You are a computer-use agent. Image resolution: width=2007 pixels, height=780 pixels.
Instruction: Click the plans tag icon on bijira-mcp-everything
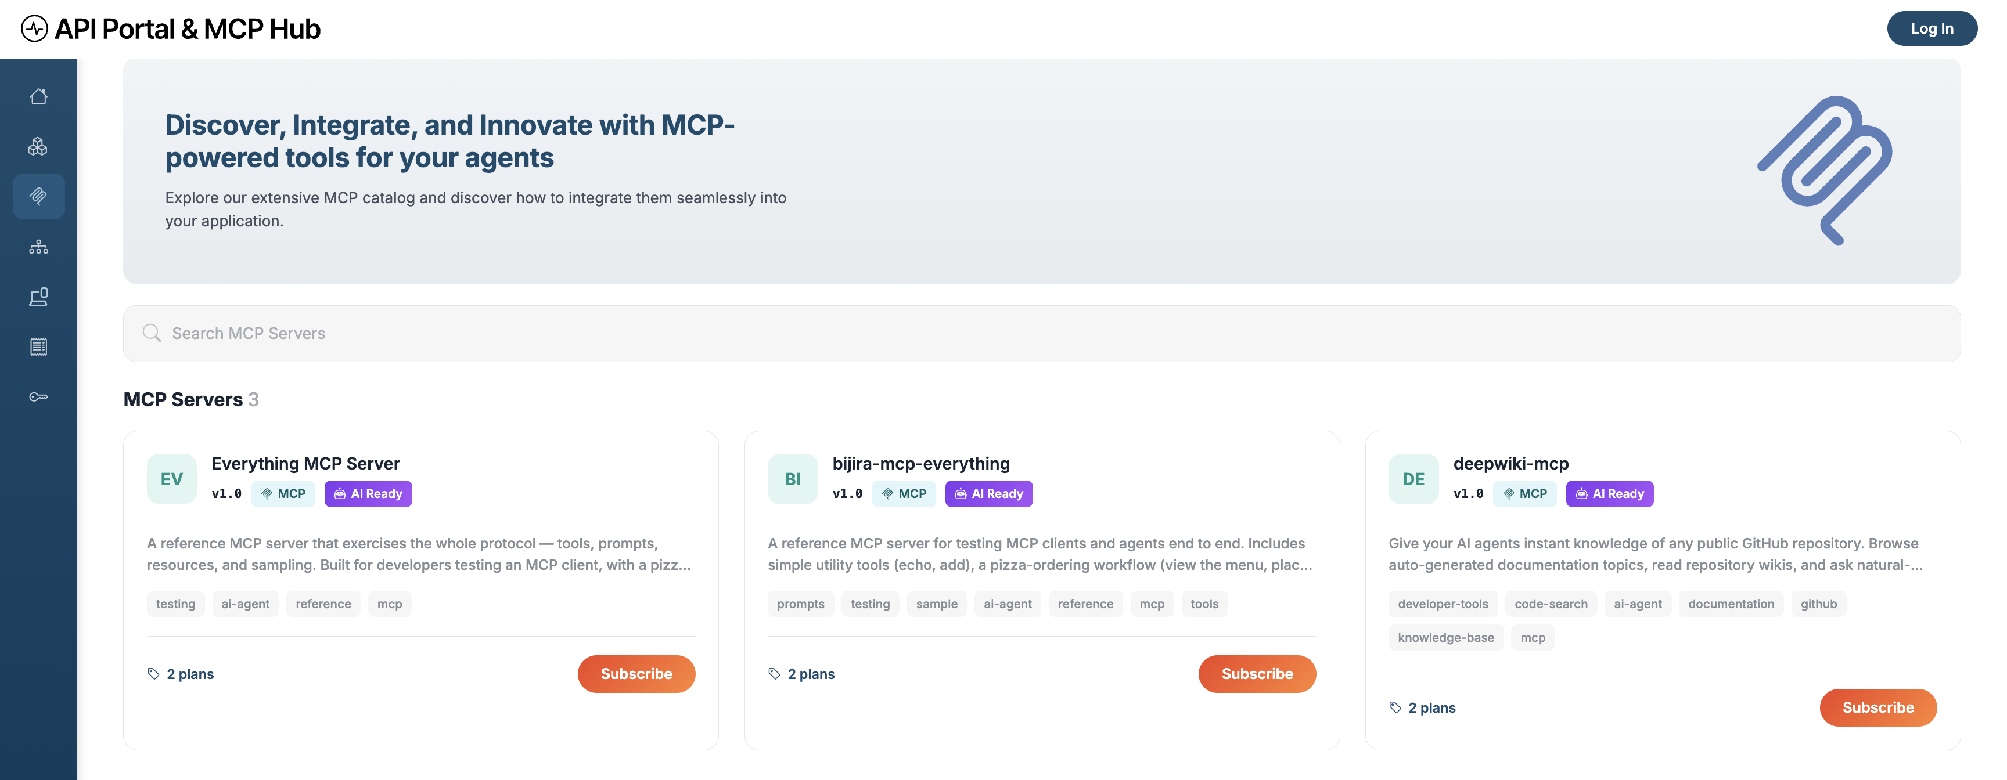tap(775, 673)
